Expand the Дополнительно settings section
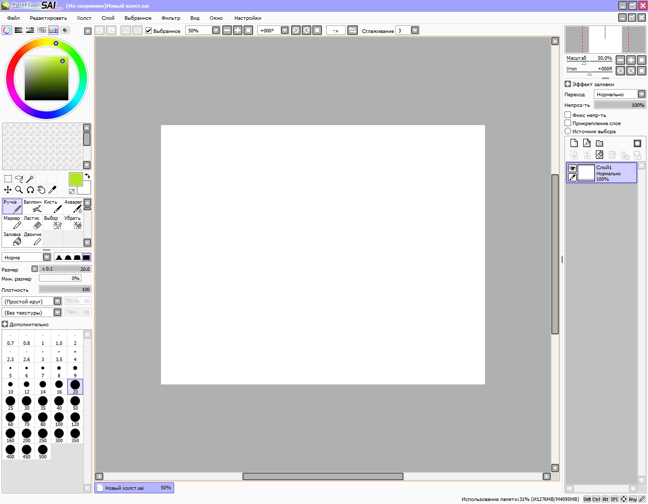648x504 pixels. pos(5,324)
